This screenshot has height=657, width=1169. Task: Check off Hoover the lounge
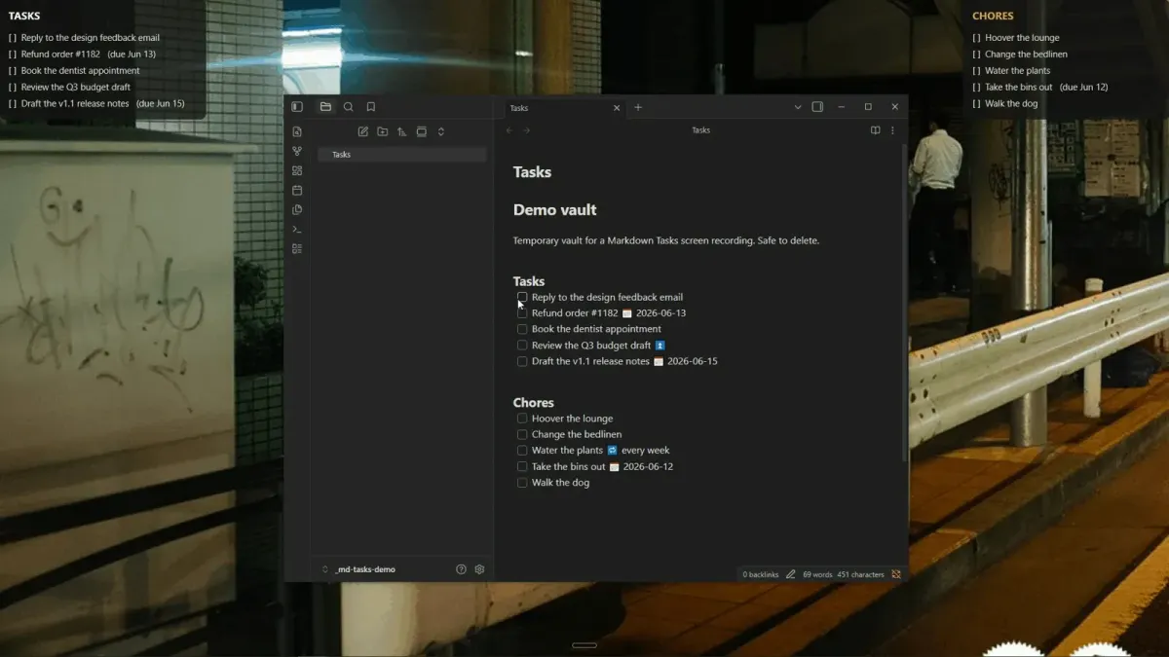pyautogui.click(x=522, y=419)
